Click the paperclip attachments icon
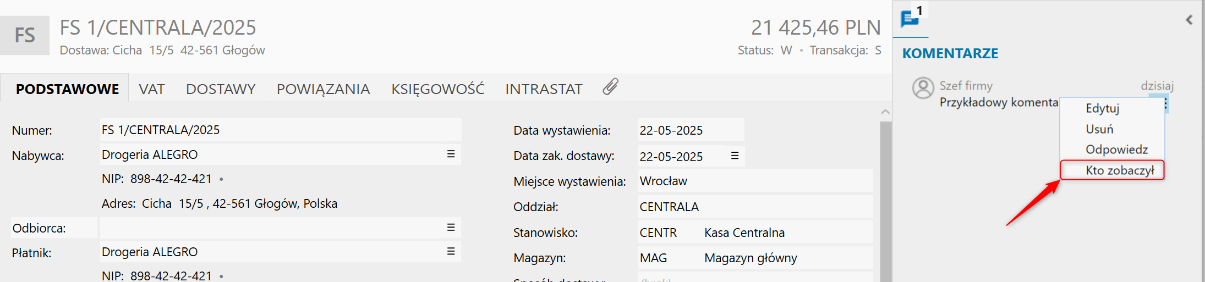 pos(610,87)
